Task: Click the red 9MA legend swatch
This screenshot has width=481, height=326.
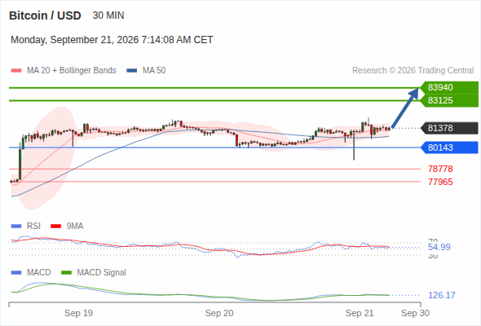Action: coord(55,227)
